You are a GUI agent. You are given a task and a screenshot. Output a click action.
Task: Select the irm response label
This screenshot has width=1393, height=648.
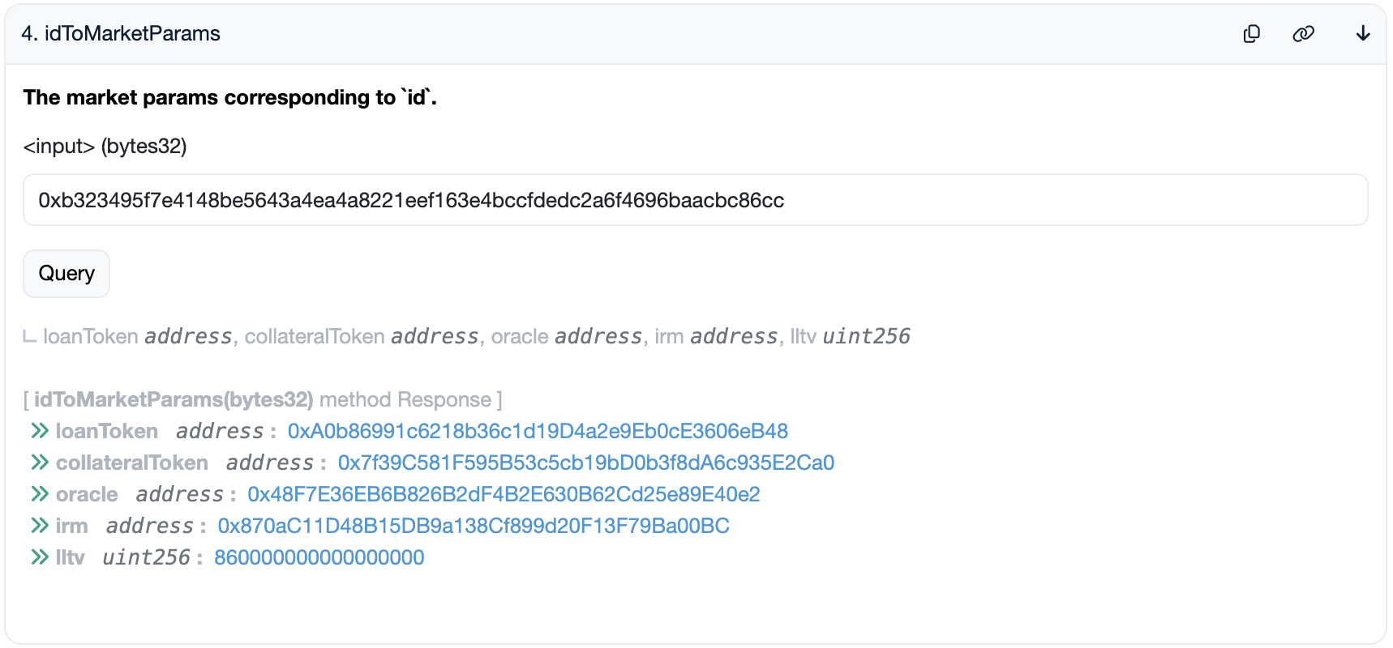[72, 526]
